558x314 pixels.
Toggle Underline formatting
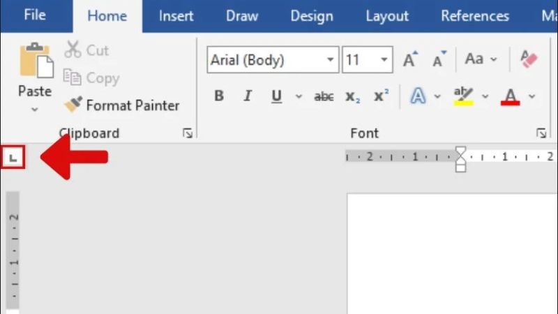[276, 96]
